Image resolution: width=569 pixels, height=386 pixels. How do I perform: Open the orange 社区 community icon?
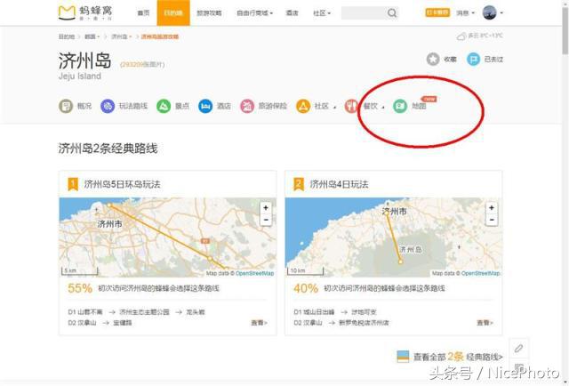coord(303,106)
